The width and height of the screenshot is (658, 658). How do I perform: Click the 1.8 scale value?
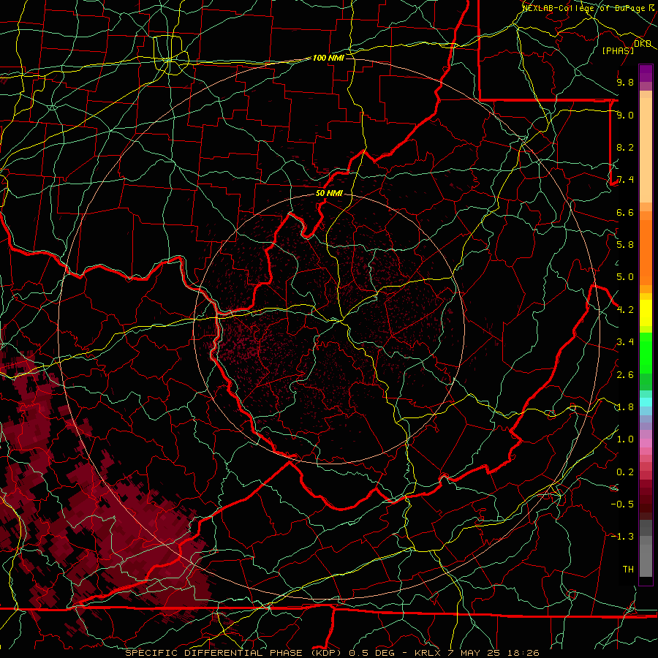(625, 407)
